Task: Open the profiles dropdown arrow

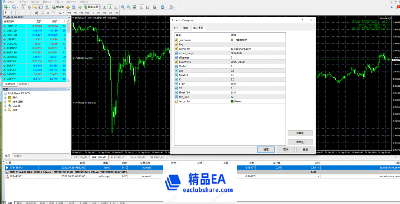Action: 18,7
